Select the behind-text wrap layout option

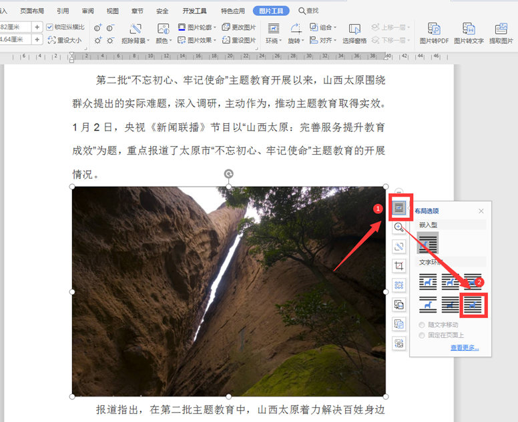tap(451, 305)
